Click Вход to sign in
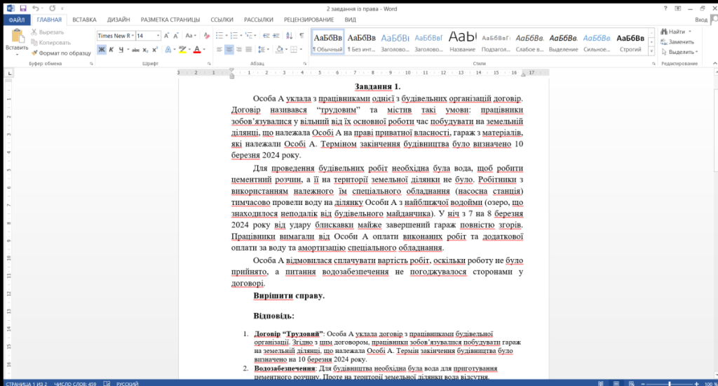The height and width of the screenshot is (386, 718). coord(700,20)
